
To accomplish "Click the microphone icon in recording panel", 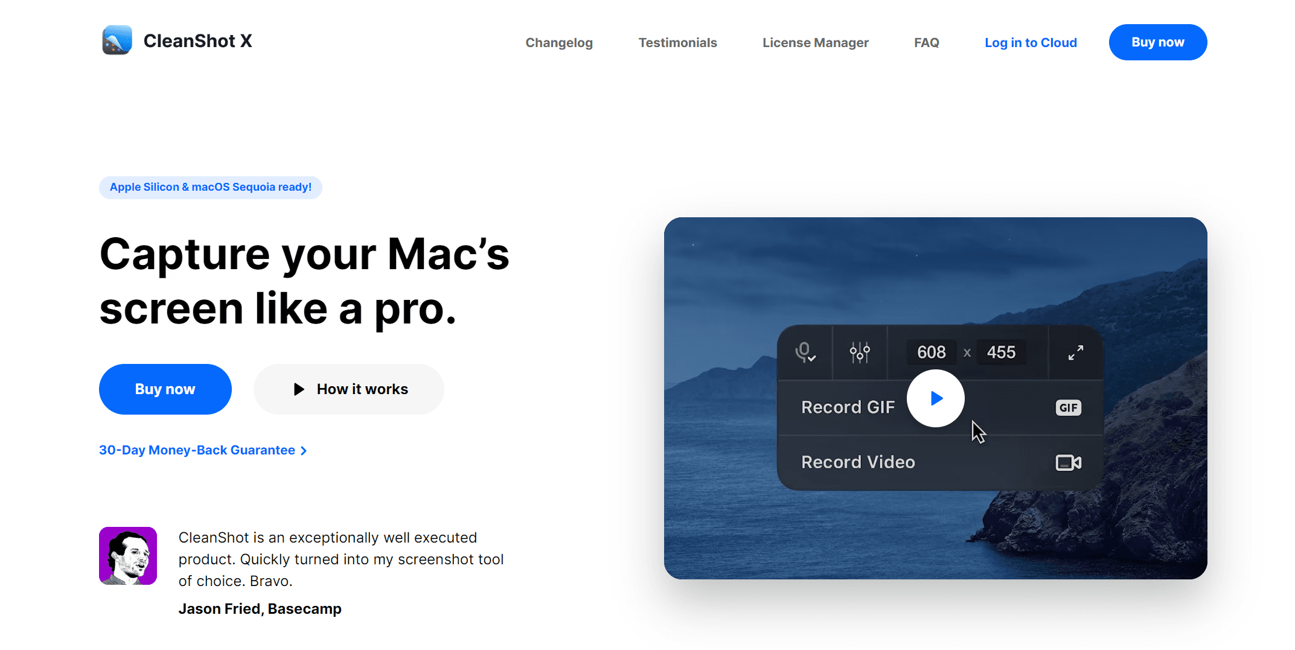I will pyautogui.click(x=805, y=352).
